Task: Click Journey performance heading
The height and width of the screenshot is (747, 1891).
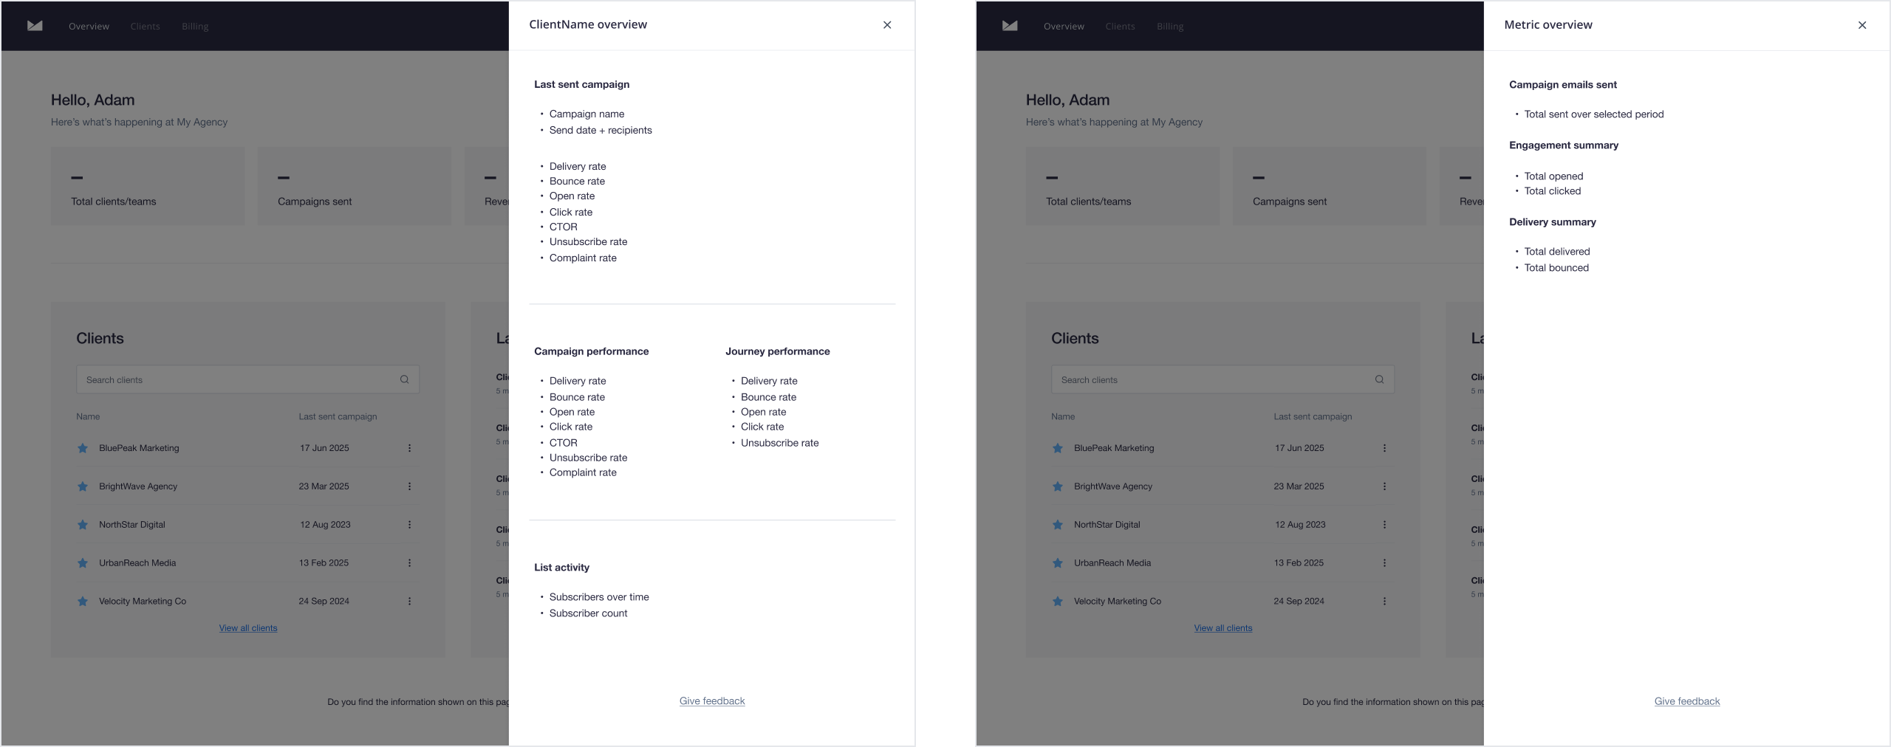Action: coord(778,351)
